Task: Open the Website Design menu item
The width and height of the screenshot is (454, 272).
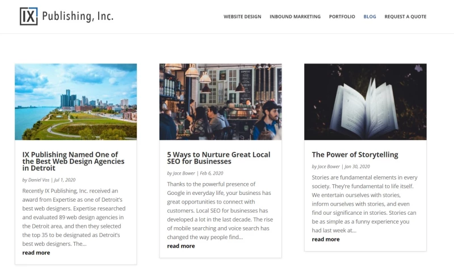Action: [242, 16]
